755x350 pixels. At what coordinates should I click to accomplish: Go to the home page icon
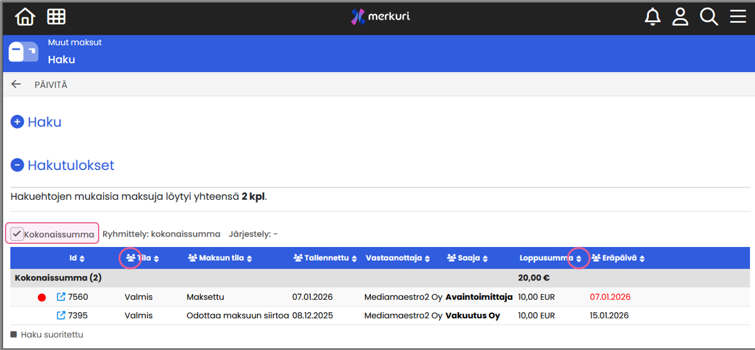click(x=25, y=17)
